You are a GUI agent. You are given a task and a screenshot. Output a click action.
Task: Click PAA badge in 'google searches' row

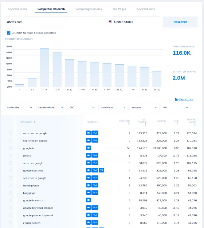coord(95,170)
